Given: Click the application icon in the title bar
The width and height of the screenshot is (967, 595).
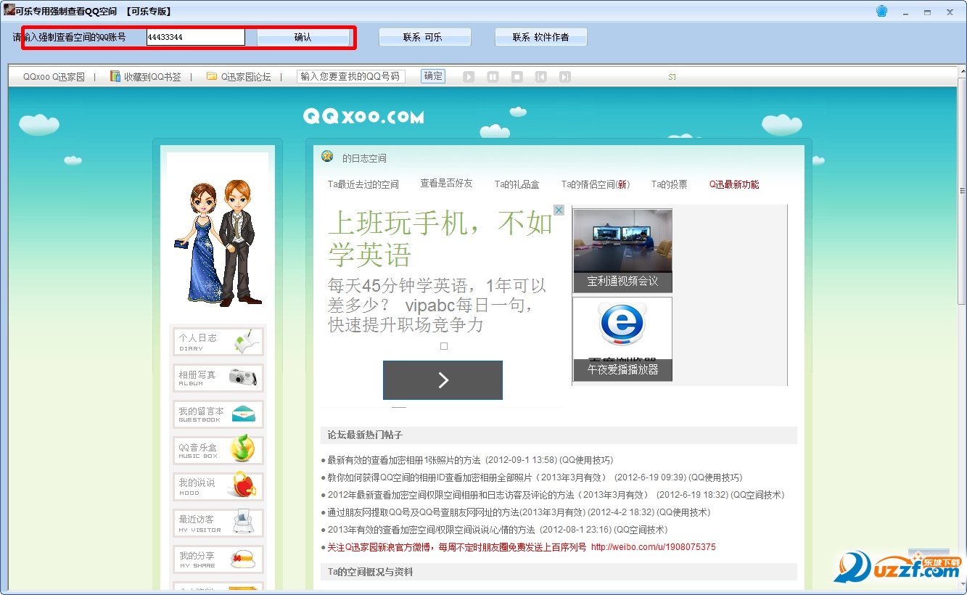Looking at the screenshot, I should tap(9, 10).
